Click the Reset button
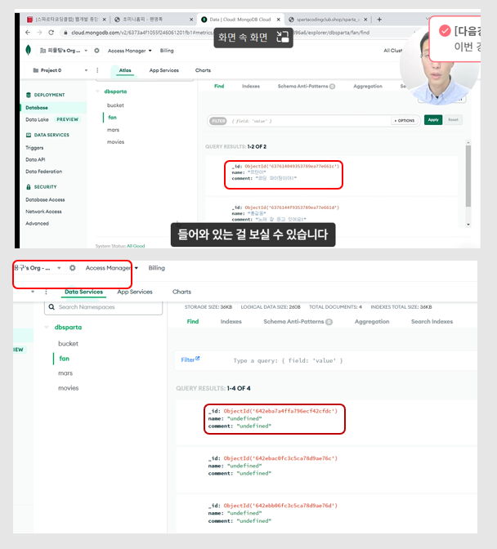497x549 pixels. click(453, 120)
